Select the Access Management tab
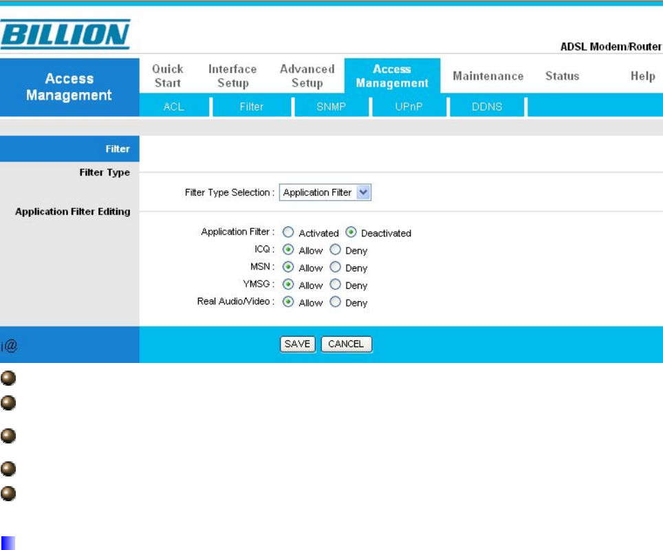Screen dimensions: 663x550 393,76
